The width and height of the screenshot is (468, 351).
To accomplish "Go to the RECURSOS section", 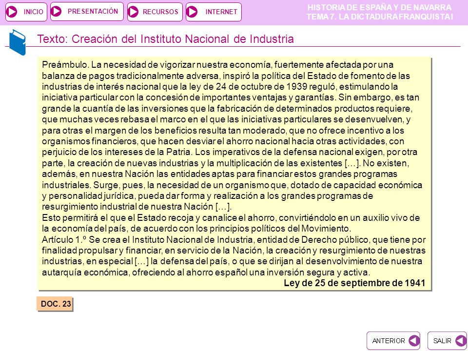I will pos(155,12).
